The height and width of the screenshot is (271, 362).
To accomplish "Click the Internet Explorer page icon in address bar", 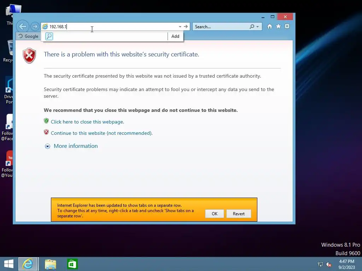I will pos(45,26).
